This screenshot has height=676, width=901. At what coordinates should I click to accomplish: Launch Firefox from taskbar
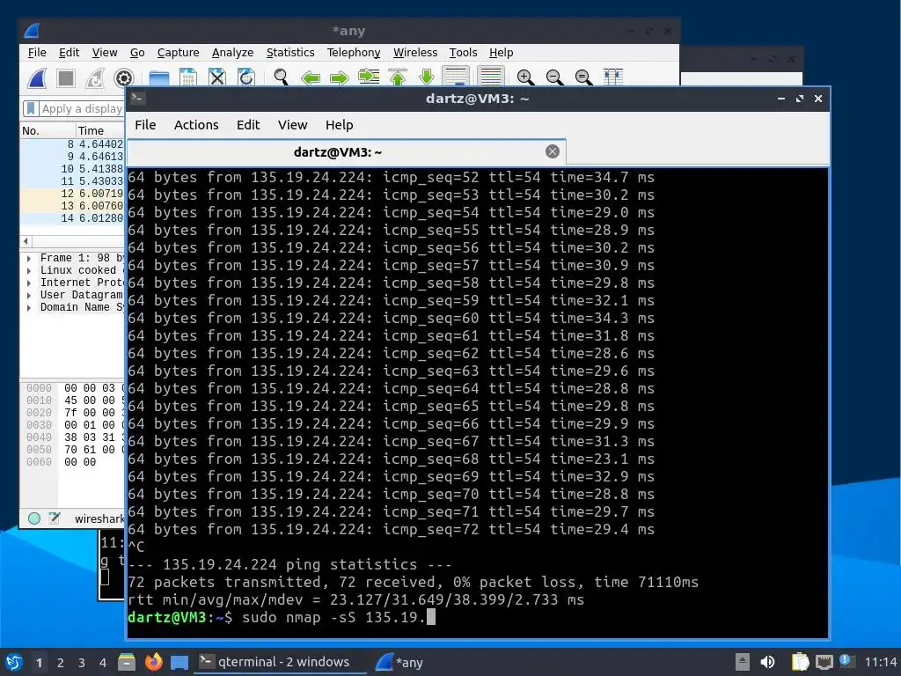153,662
